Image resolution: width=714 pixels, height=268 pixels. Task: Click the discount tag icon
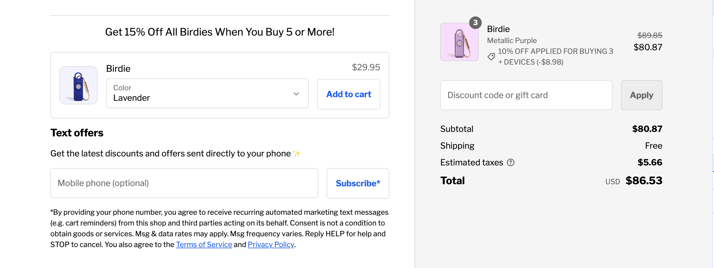tap(491, 57)
